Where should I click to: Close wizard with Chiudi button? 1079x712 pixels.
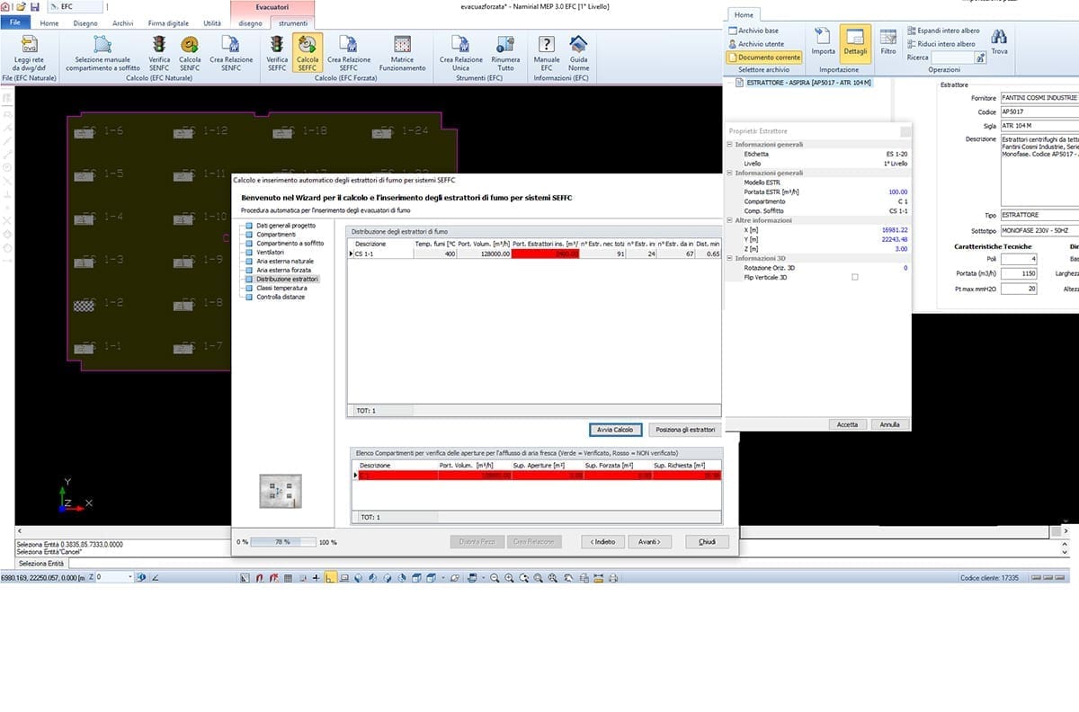click(x=707, y=542)
